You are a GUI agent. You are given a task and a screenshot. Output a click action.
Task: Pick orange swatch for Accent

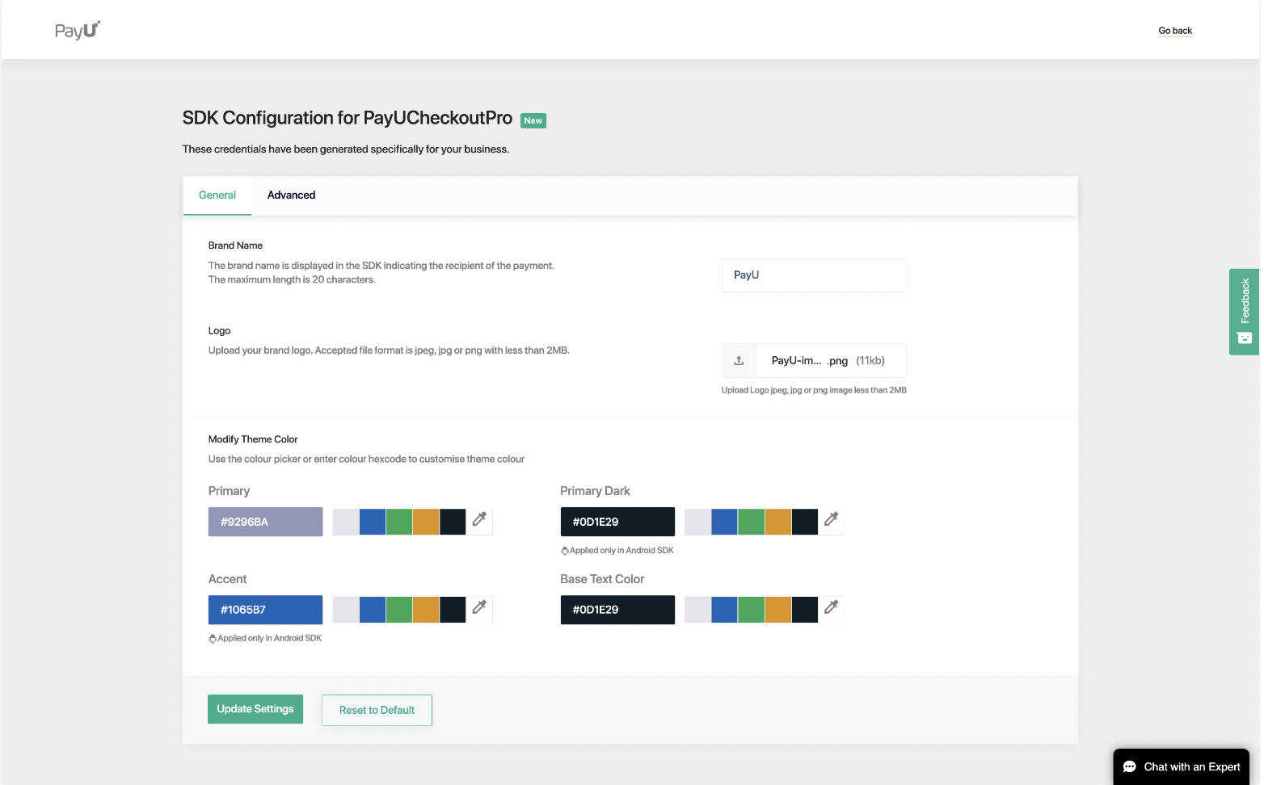click(426, 610)
